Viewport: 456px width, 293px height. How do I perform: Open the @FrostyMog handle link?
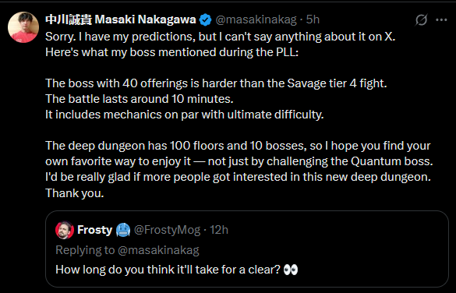click(167, 230)
